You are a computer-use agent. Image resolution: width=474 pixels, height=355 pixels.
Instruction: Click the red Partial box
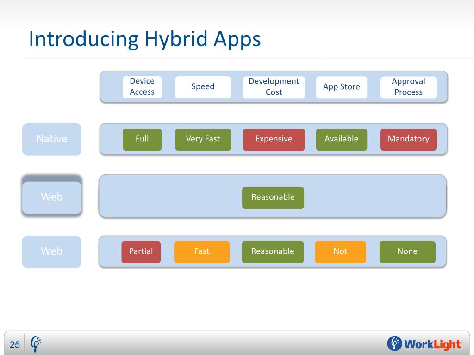pos(141,252)
